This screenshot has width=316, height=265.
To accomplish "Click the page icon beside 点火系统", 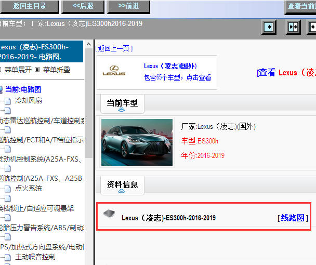I will tap(8, 189).
